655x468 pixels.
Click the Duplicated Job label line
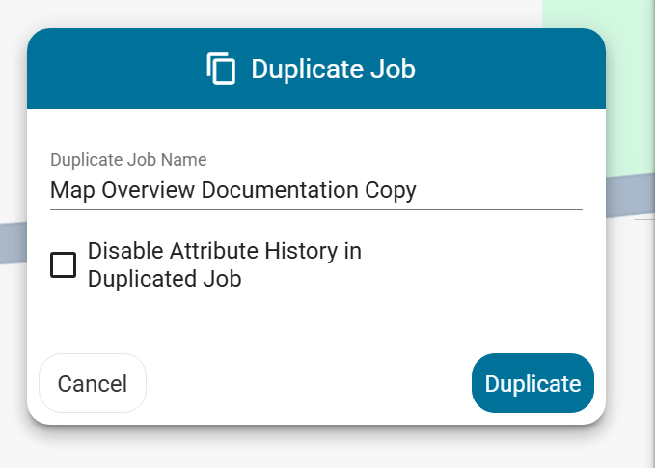[165, 279]
